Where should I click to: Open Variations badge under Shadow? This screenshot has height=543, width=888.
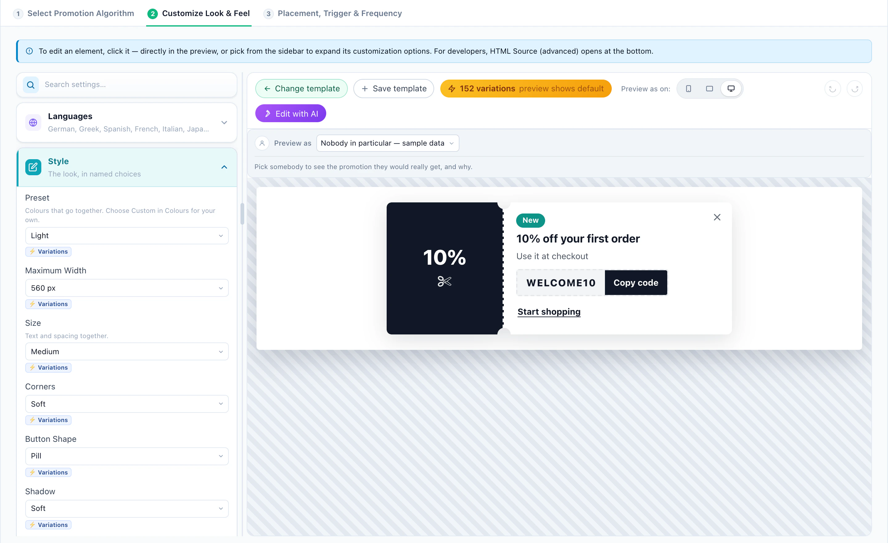pyautogui.click(x=48, y=525)
